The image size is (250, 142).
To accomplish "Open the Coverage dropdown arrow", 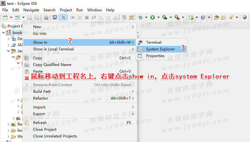I will [x=171, y=17].
